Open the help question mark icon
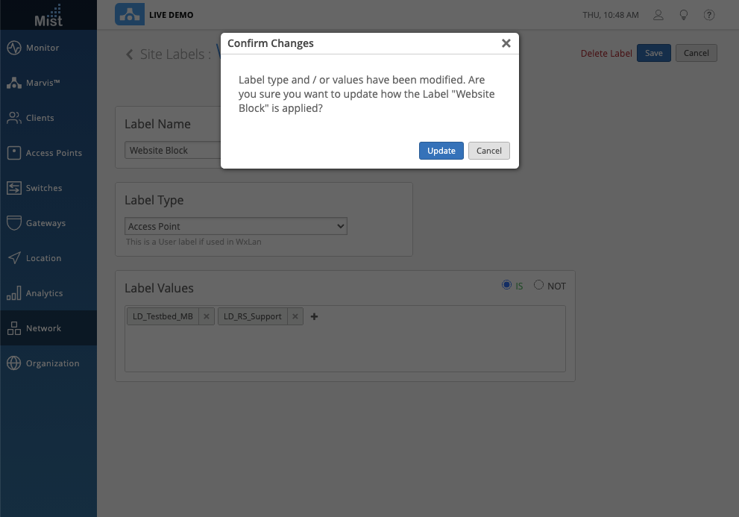 click(x=709, y=15)
